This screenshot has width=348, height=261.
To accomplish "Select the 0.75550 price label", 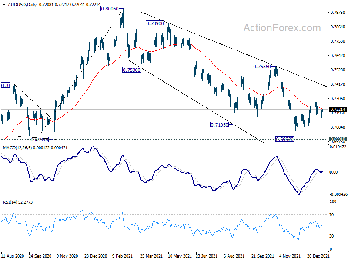I will [262, 67].
